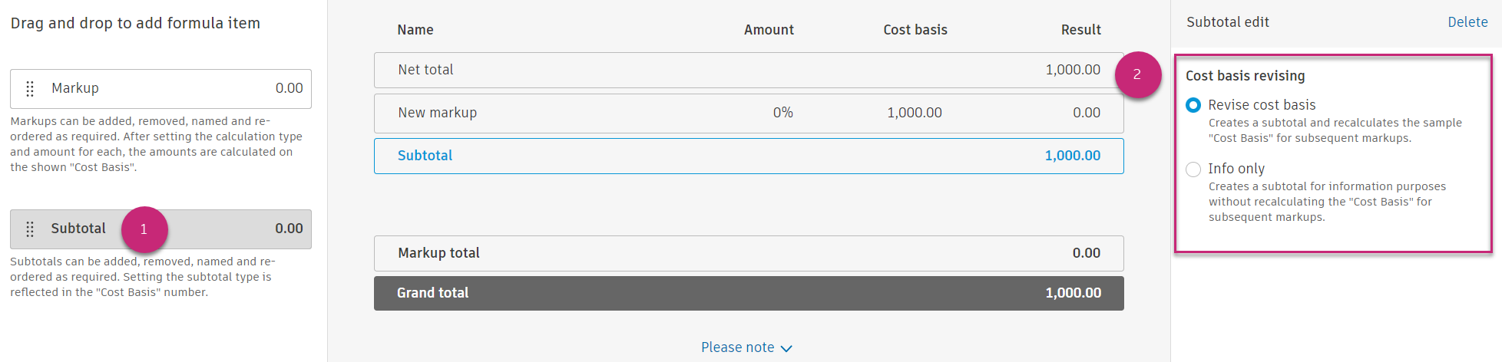Click the pink step 1 badge
Viewport: 1502px width, 362px height.
[144, 229]
